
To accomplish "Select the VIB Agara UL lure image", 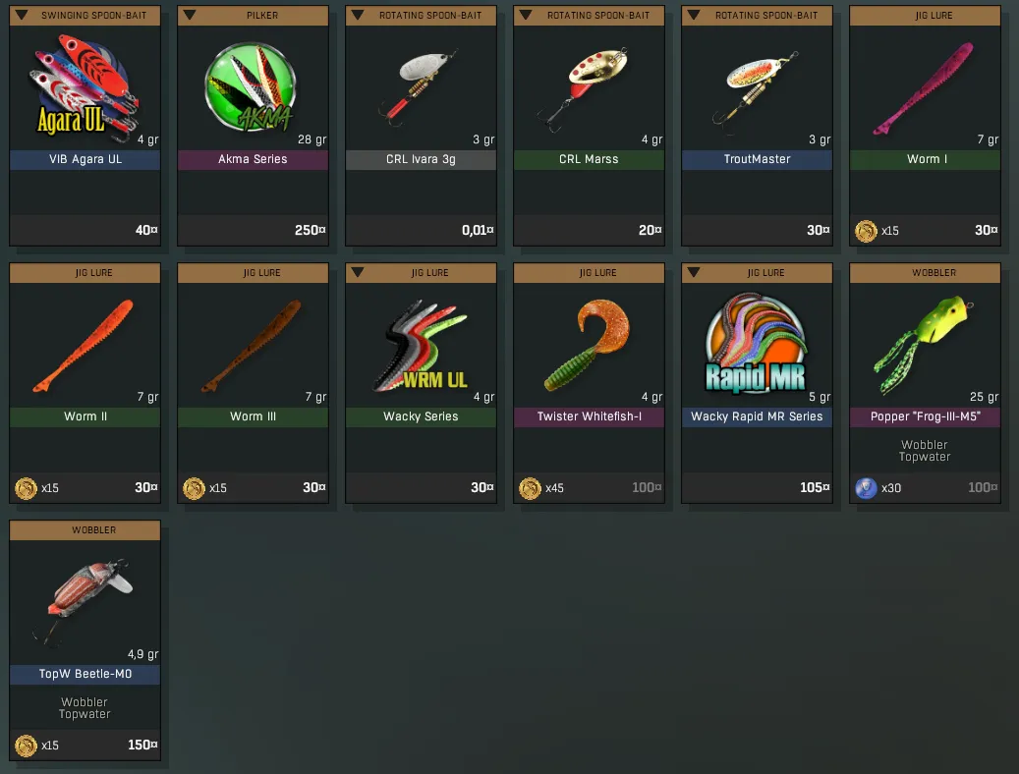I will coord(84,87).
